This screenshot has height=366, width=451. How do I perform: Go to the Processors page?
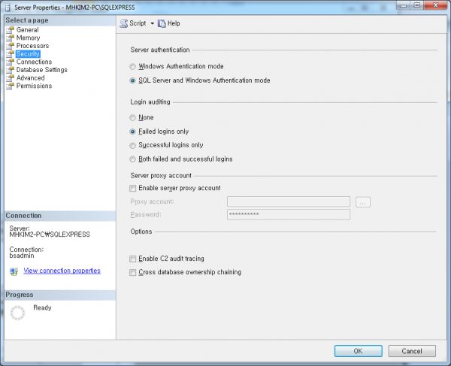(x=32, y=46)
